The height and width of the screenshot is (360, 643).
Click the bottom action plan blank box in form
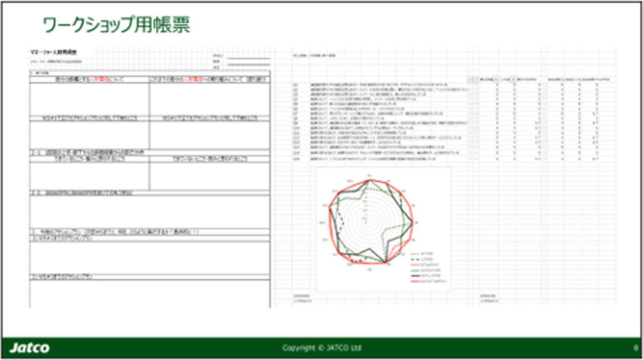coord(150,293)
